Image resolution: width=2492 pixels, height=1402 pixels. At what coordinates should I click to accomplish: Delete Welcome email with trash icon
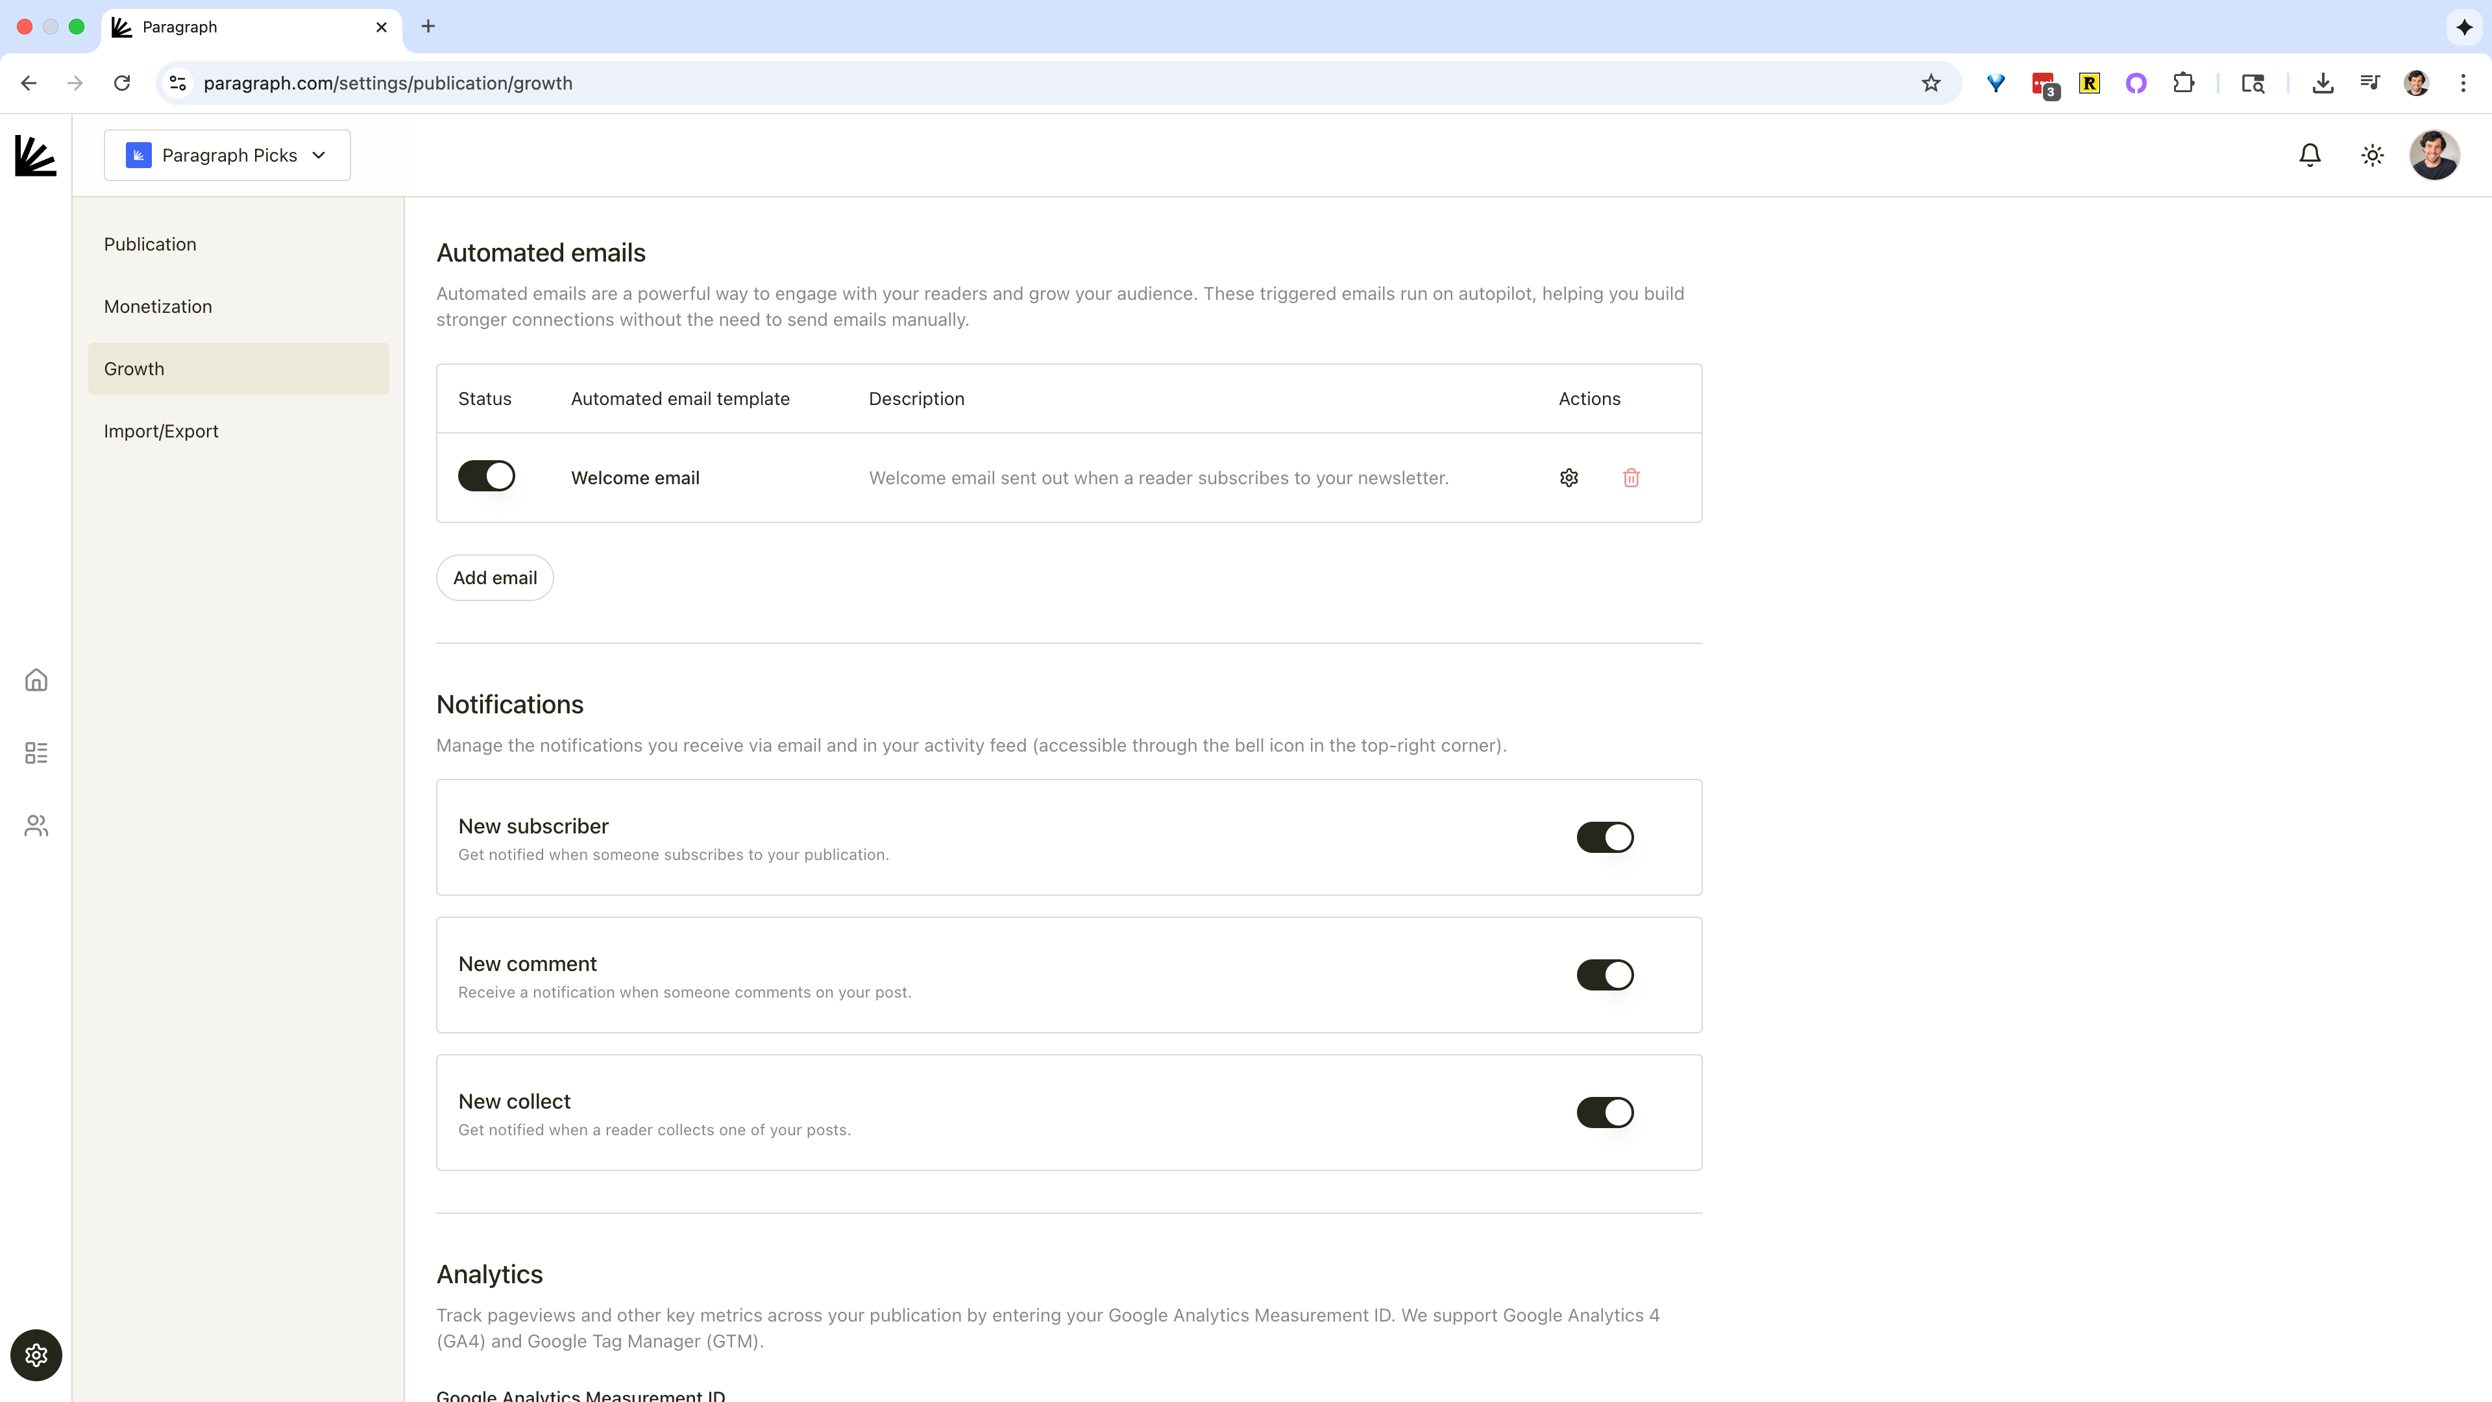[x=1631, y=478]
